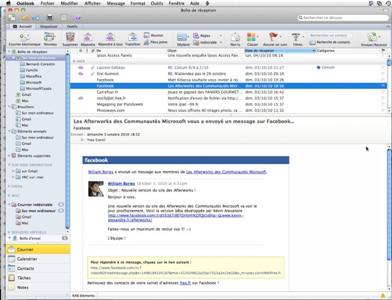Click the kevin-alexandre.fr afterworks URL

[x=175, y=218]
